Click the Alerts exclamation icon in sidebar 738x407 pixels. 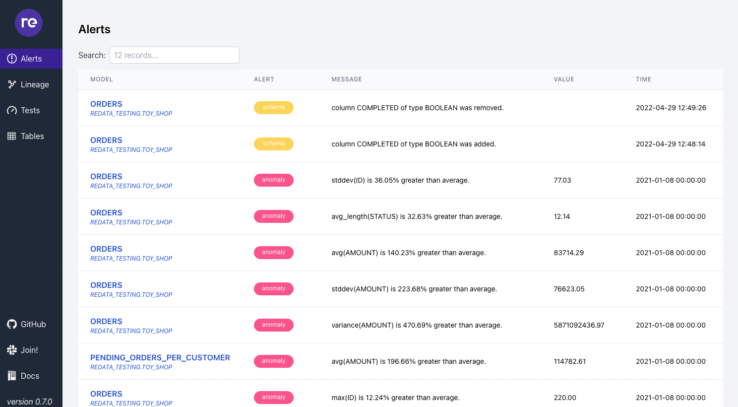(x=12, y=59)
